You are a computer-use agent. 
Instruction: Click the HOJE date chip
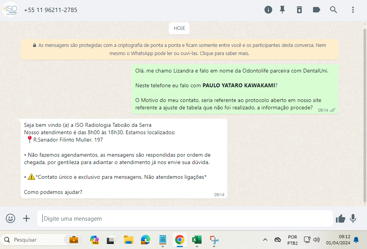[x=179, y=28]
